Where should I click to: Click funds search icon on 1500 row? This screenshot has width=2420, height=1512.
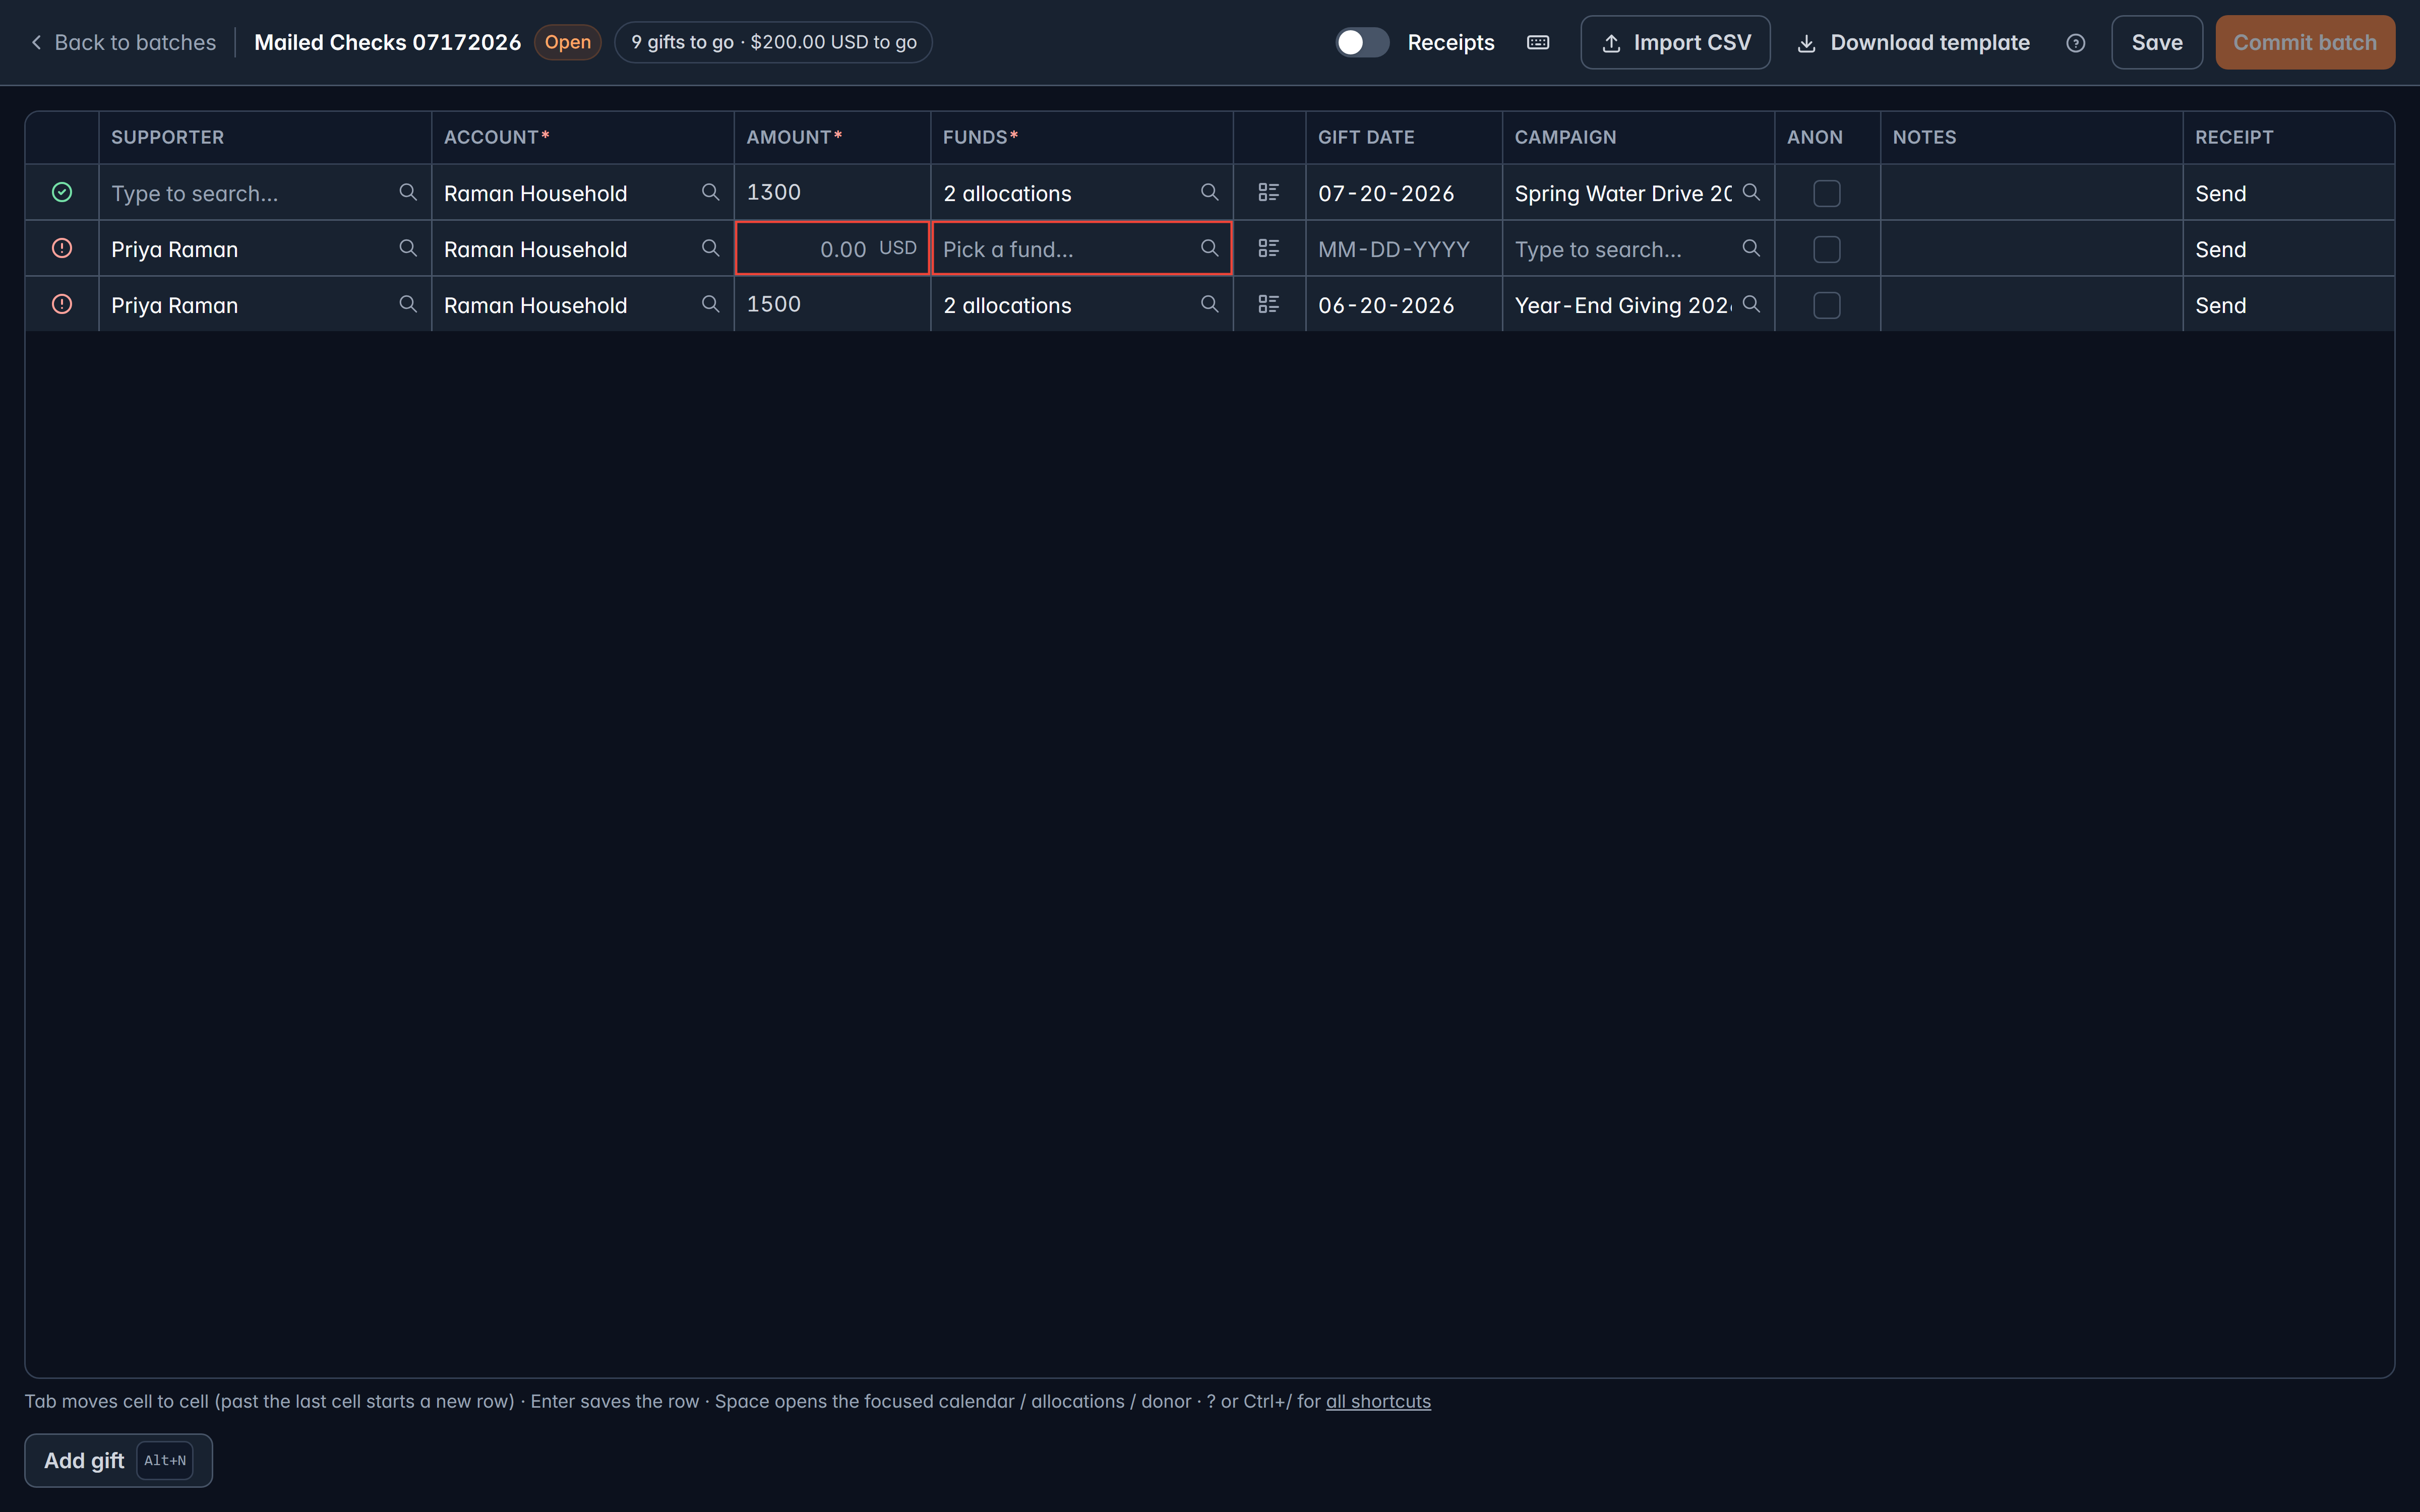click(x=1210, y=304)
